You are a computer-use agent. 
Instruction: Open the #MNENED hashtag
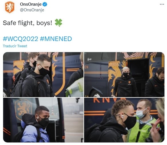(56, 39)
